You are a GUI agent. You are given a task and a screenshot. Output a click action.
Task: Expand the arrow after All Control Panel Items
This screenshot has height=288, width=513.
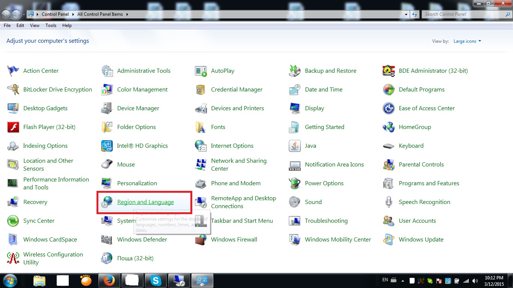pyautogui.click(x=127, y=14)
